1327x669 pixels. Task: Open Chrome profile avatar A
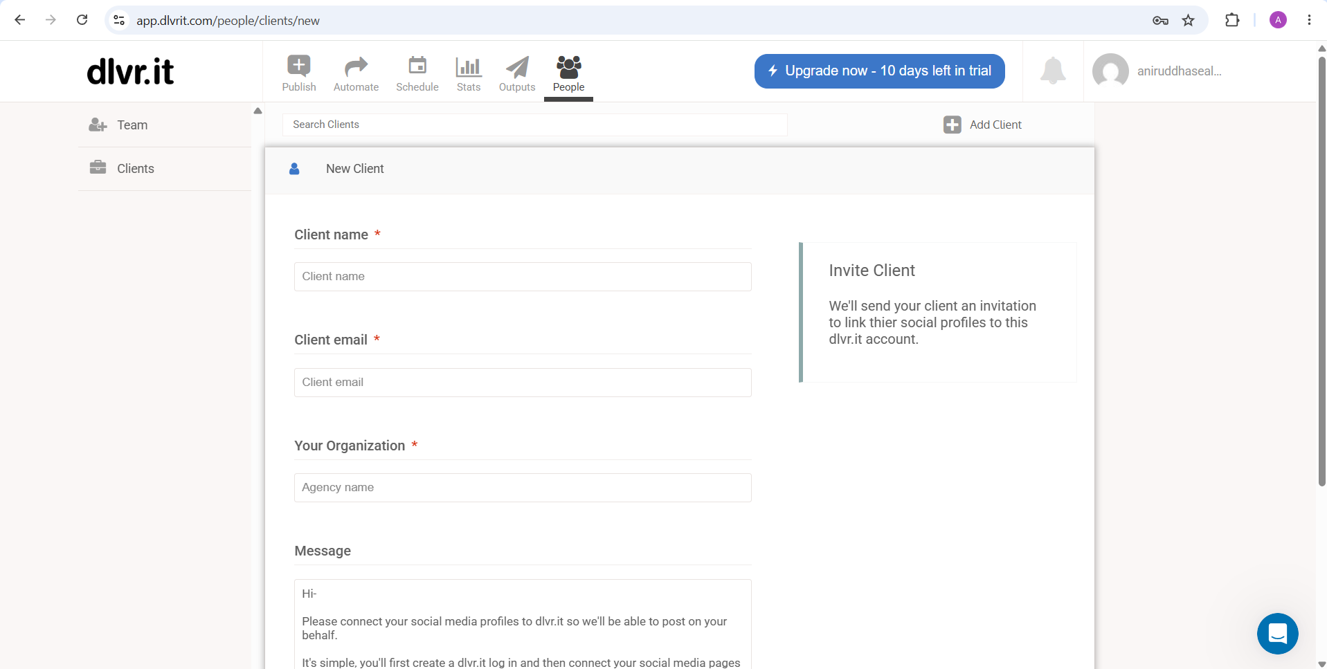1278,20
